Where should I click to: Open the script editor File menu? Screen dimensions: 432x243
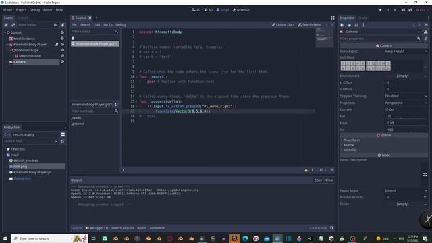(74, 25)
